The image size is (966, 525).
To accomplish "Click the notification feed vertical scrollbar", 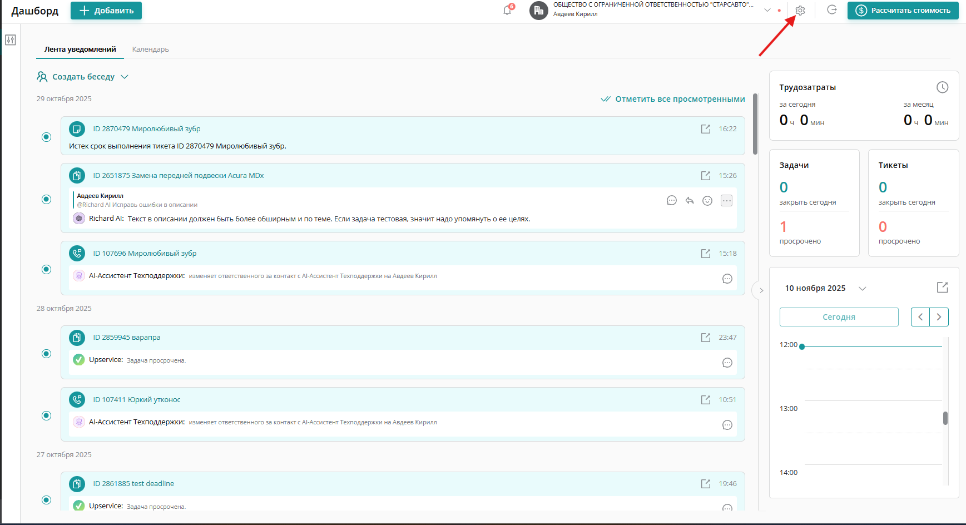I will point(755,124).
